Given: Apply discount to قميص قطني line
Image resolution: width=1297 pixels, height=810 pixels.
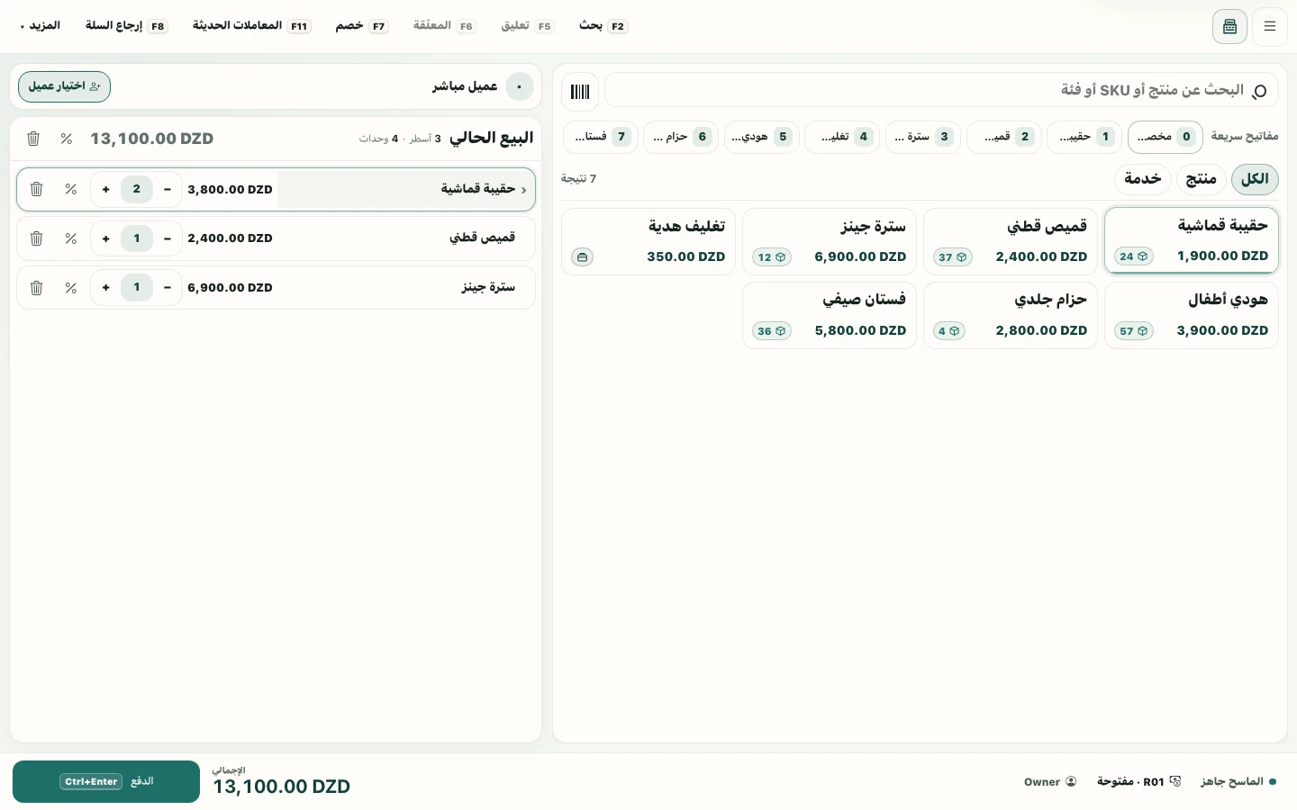Looking at the screenshot, I should click(x=71, y=238).
